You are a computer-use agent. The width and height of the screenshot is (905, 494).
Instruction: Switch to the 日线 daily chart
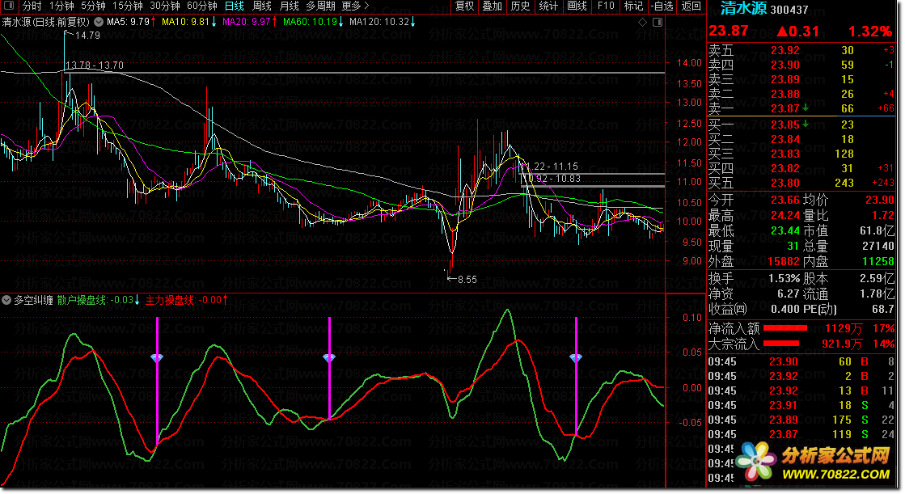coord(234,6)
